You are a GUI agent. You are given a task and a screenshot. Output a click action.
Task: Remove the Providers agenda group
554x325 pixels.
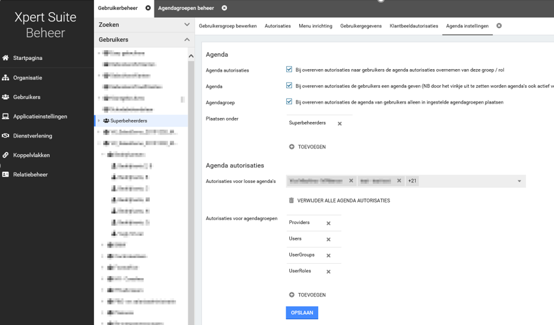tap(328, 223)
